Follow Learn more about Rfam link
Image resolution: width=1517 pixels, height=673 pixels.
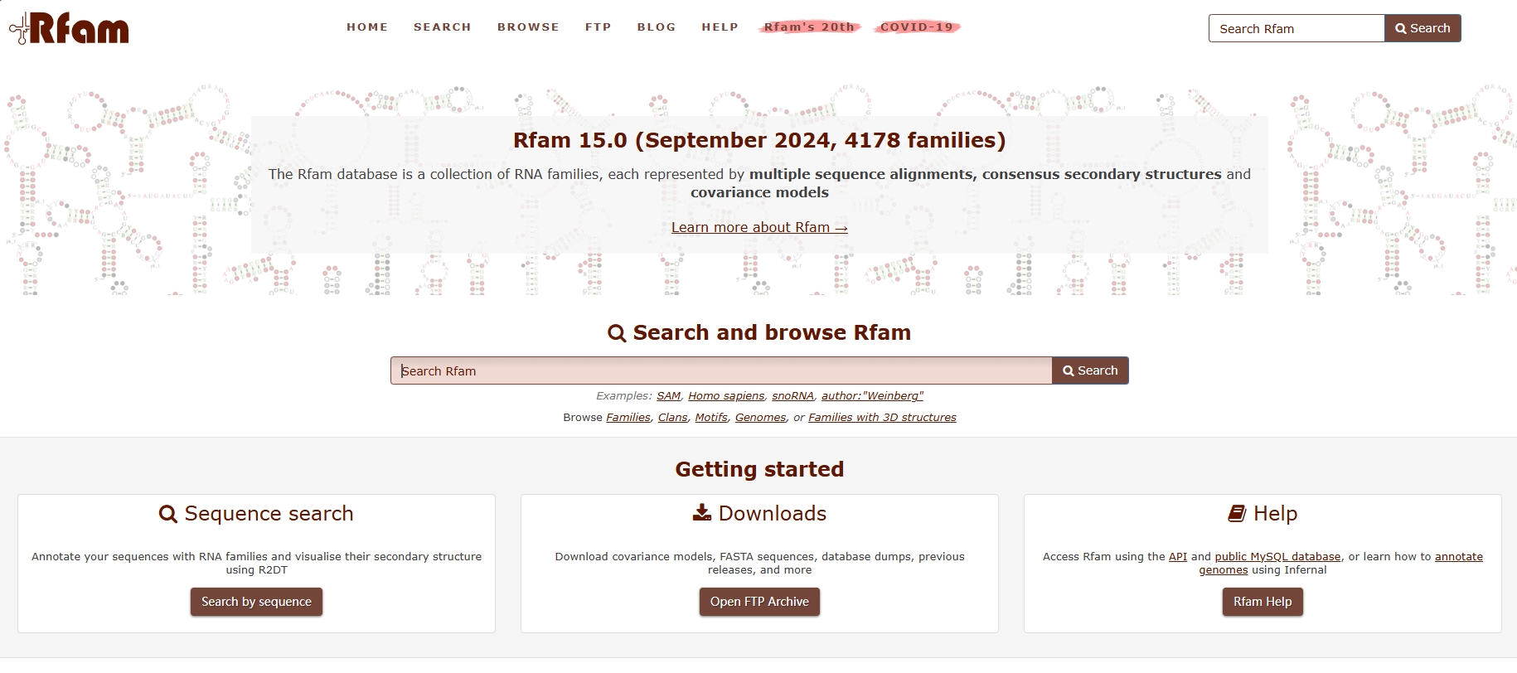point(759,227)
